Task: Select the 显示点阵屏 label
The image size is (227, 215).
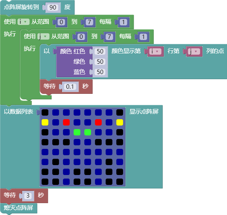Action: [144, 112]
